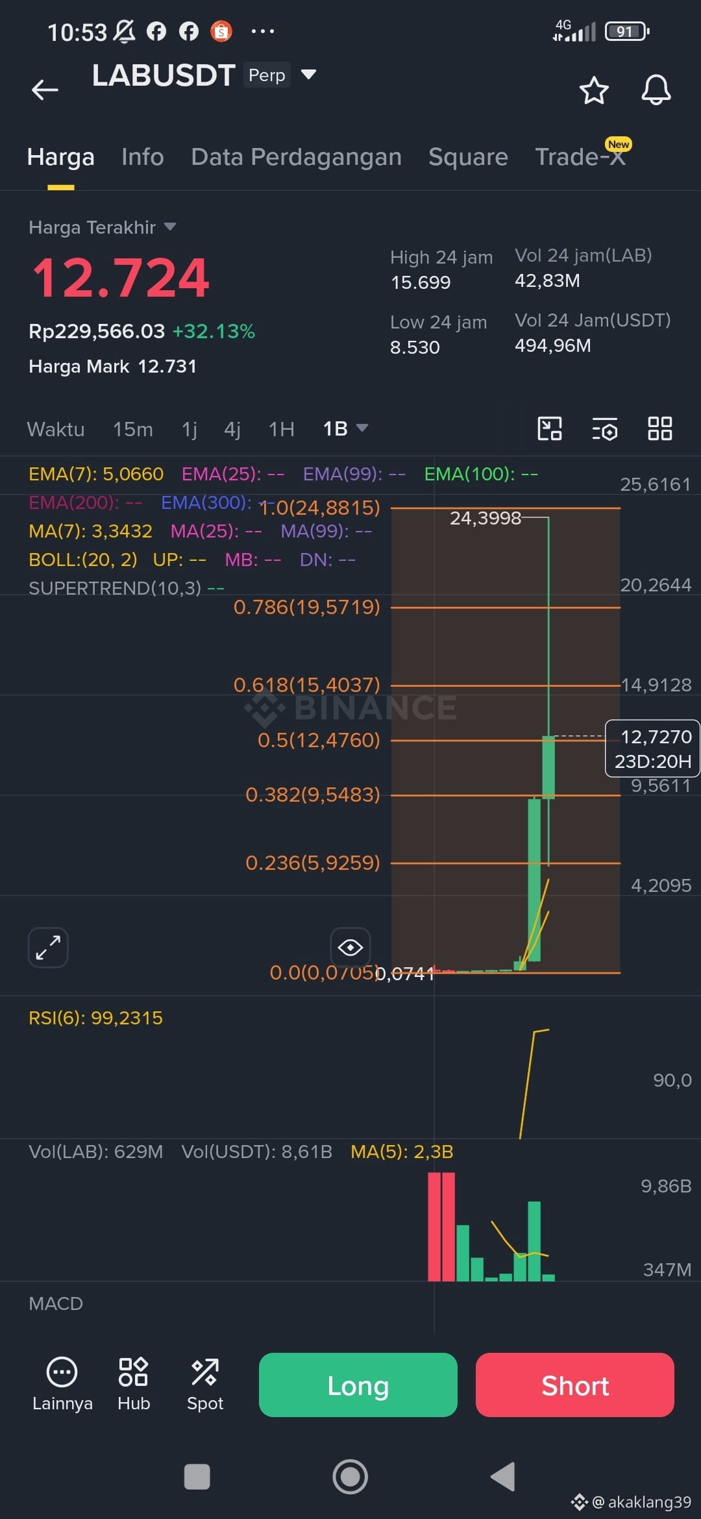Viewport: 701px width, 1519px height.
Task: Tap Android recent apps square button
Action: (x=197, y=1477)
